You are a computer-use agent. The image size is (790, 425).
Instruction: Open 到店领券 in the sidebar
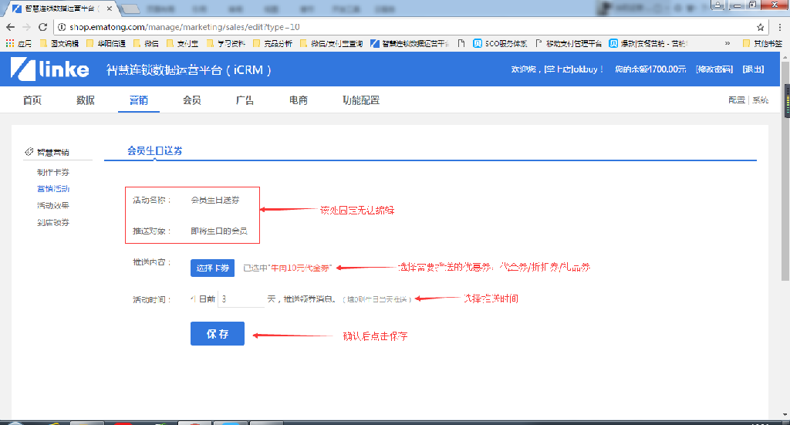[53, 222]
